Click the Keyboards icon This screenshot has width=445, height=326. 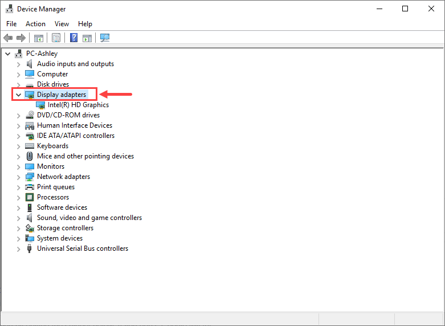coord(30,146)
